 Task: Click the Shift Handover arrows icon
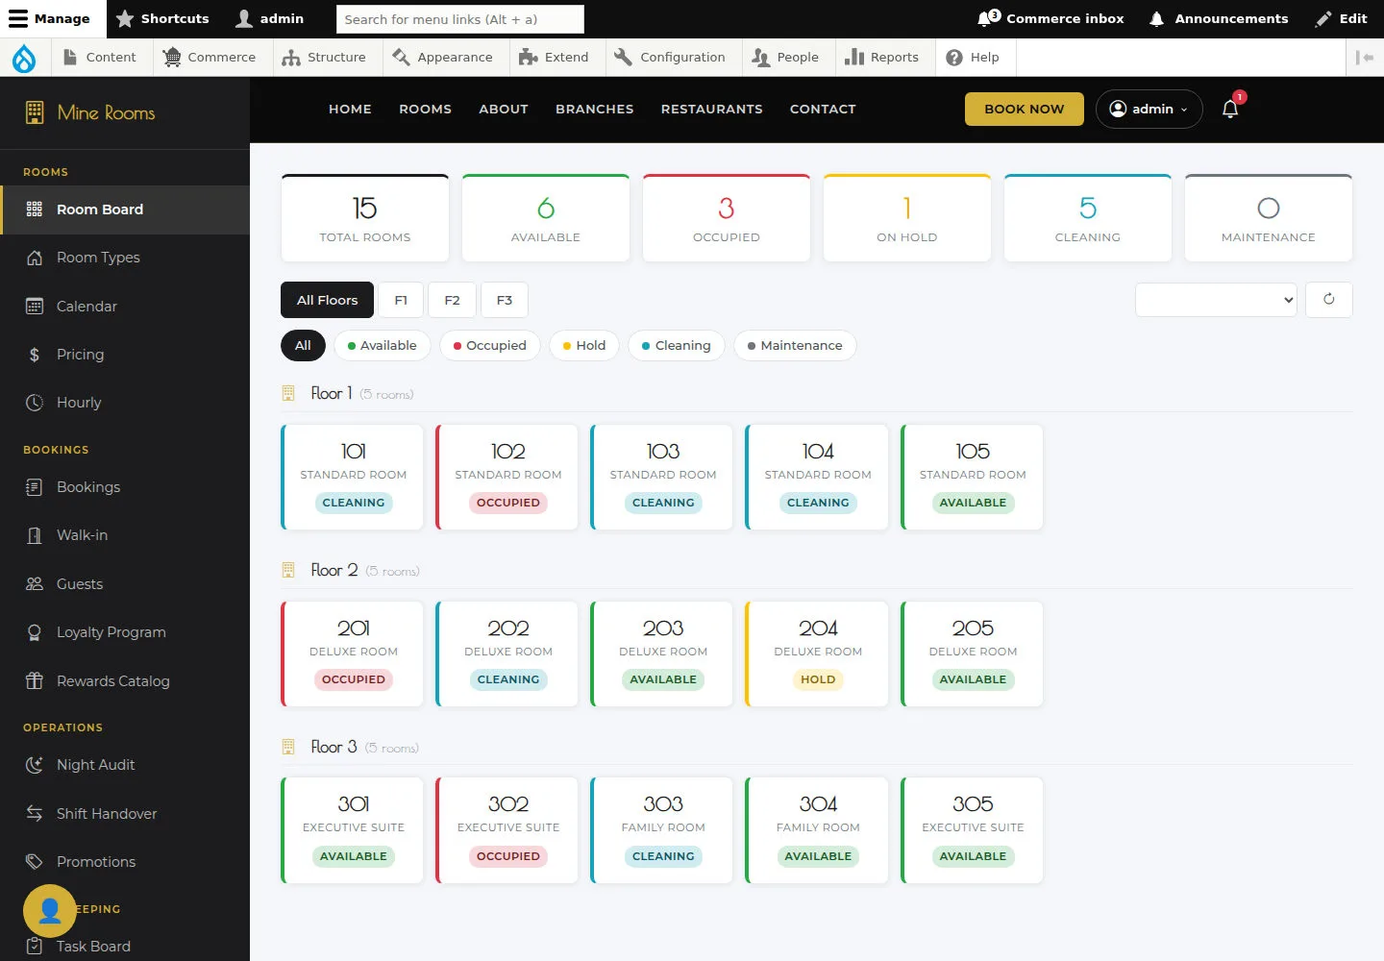click(35, 814)
